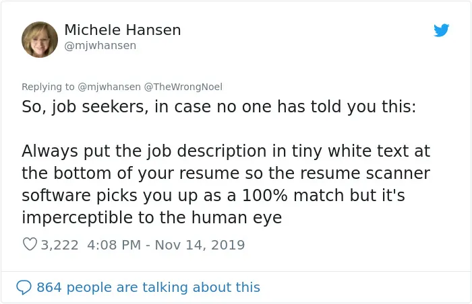
Task: Like the tweet with the heart icon
Action: (x=30, y=244)
